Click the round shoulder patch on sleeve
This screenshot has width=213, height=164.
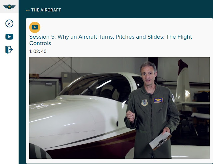click(173, 98)
